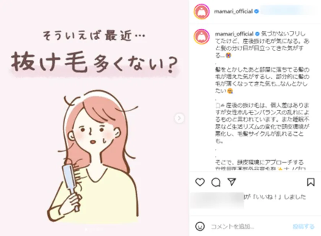
Task: Advance to the next carousel slide arrow
Action: 179,118
